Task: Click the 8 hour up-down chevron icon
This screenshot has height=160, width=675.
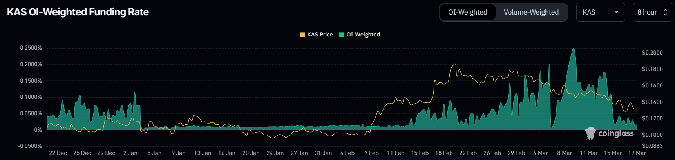Action: 665,12
